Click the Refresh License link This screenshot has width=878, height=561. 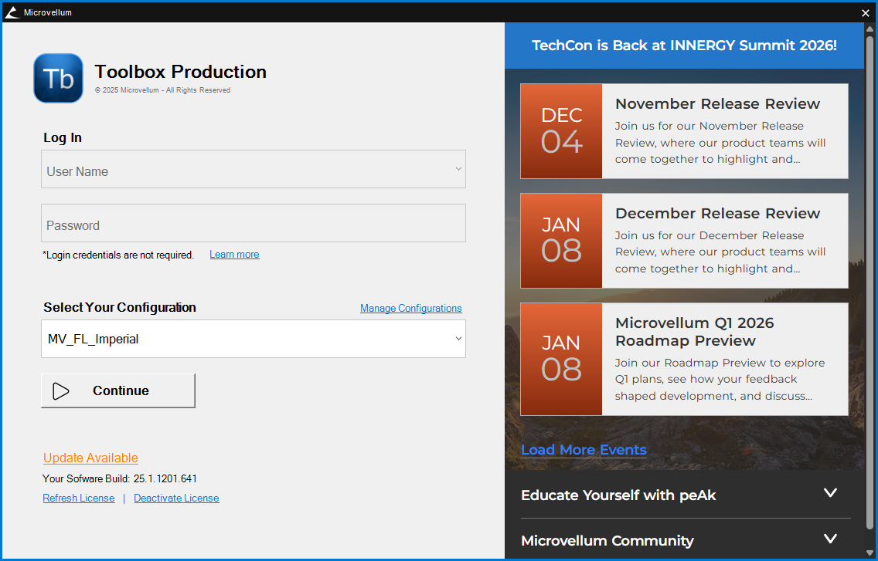(x=79, y=498)
